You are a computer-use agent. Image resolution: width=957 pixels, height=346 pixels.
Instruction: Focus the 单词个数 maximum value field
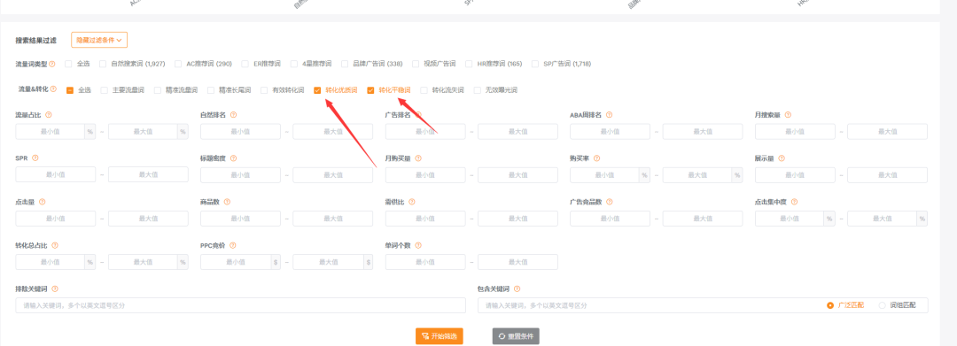517,262
